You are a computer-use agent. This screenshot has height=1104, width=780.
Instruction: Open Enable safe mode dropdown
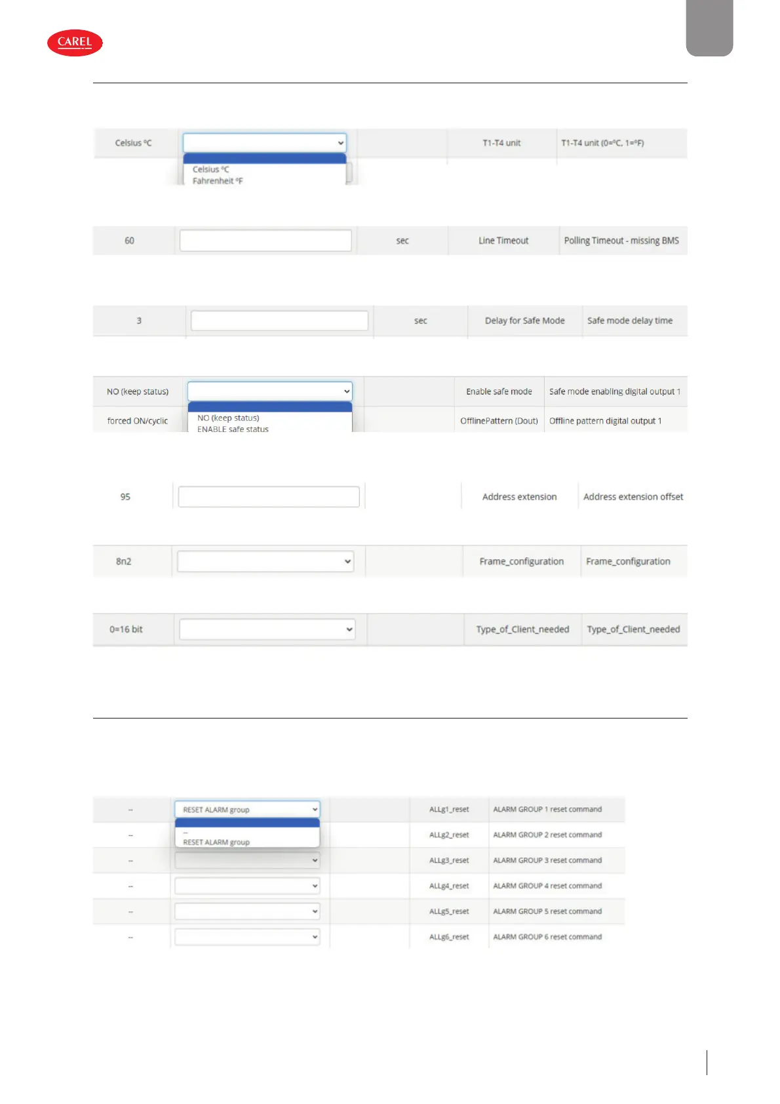point(269,391)
